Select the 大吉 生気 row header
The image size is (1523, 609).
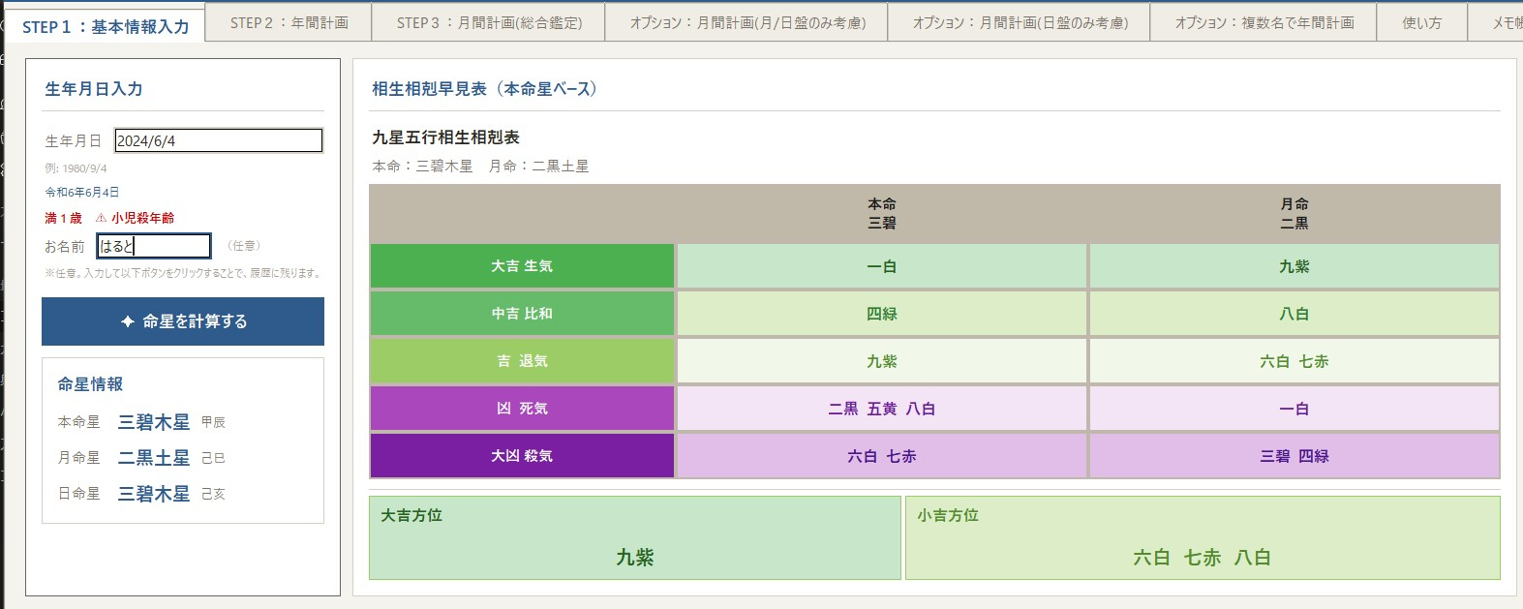[522, 266]
